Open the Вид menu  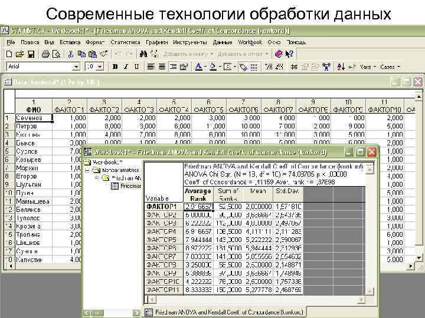50,42
